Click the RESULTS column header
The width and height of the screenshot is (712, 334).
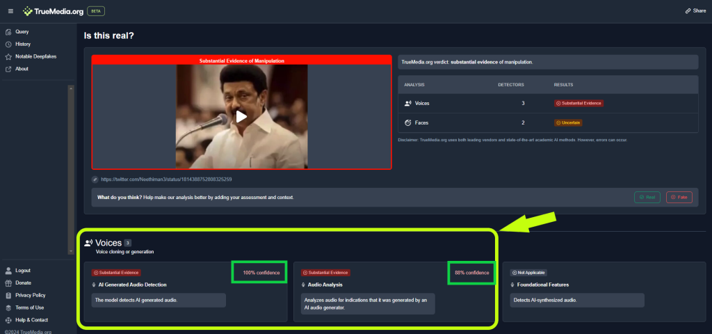coord(563,84)
